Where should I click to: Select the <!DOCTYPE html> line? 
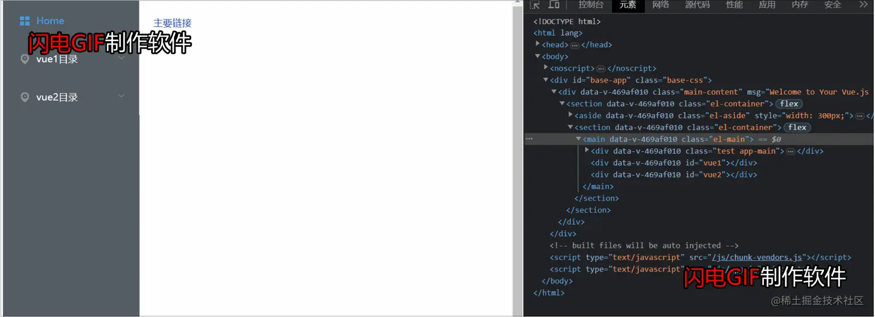(x=567, y=21)
